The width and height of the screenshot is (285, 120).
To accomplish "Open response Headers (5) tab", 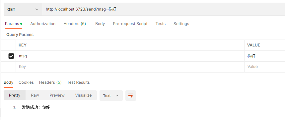I will pos(50,82).
